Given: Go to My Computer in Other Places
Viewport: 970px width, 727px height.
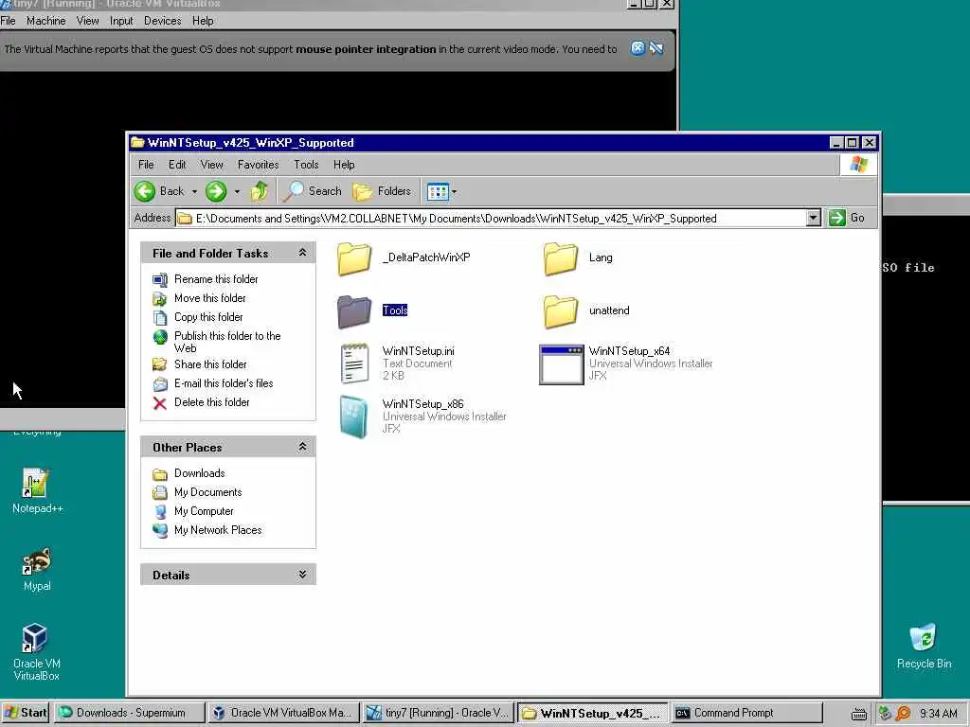Looking at the screenshot, I should (204, 511).
